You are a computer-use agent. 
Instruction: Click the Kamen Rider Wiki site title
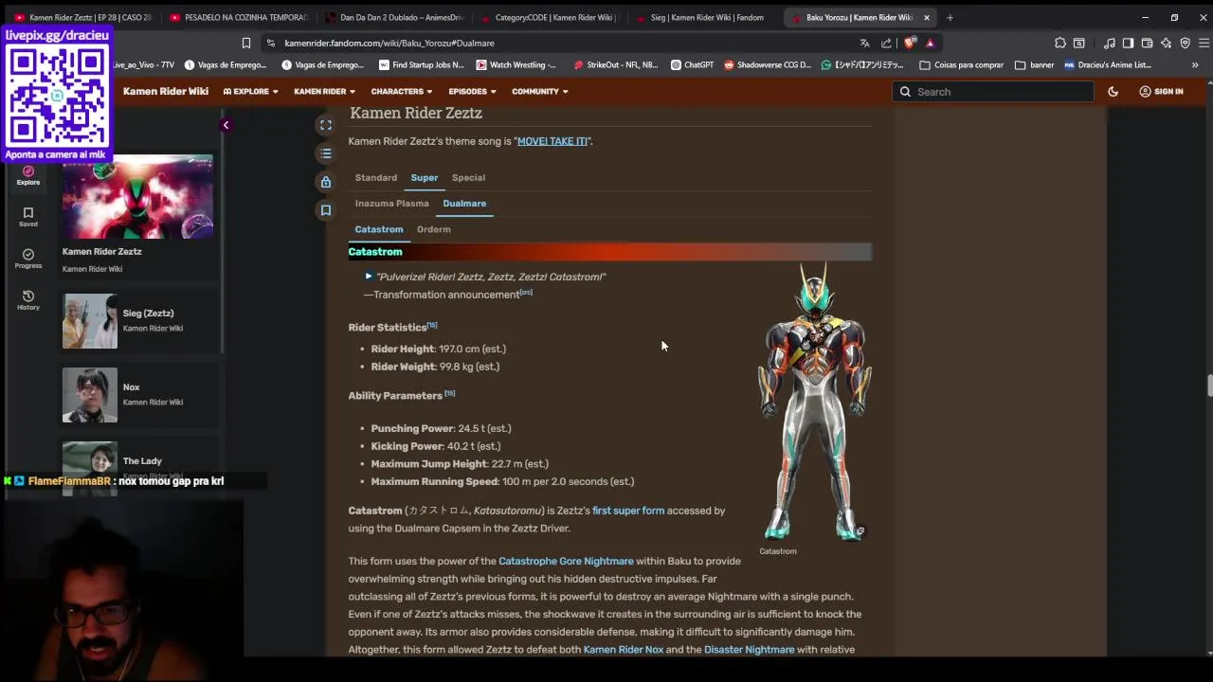coord(166,91)
